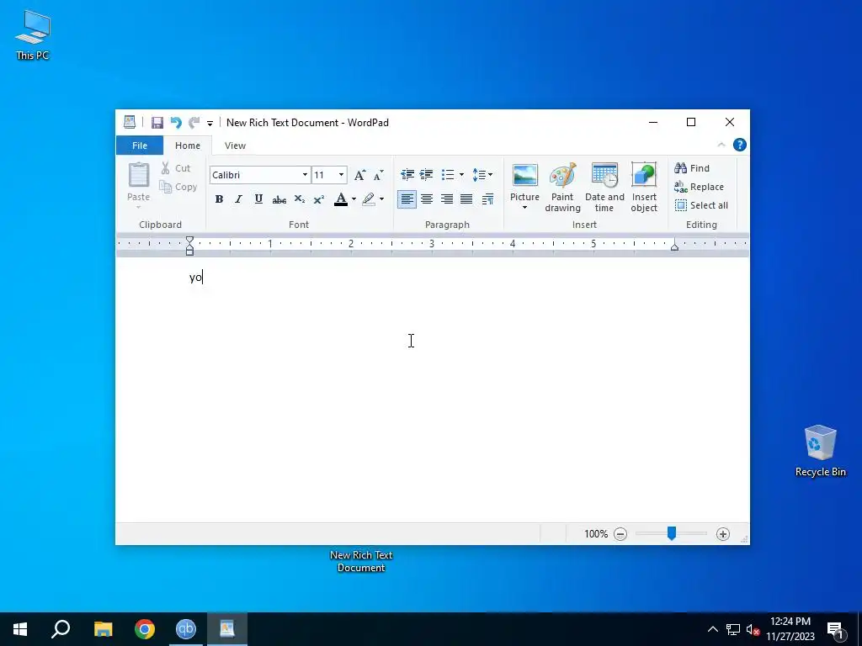862x646 pixels.
Task: Align text left
Action: point(407,199)
